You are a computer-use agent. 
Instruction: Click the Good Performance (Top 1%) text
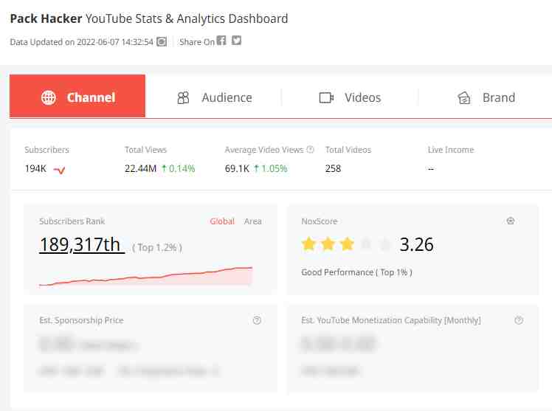pos(356,272)
